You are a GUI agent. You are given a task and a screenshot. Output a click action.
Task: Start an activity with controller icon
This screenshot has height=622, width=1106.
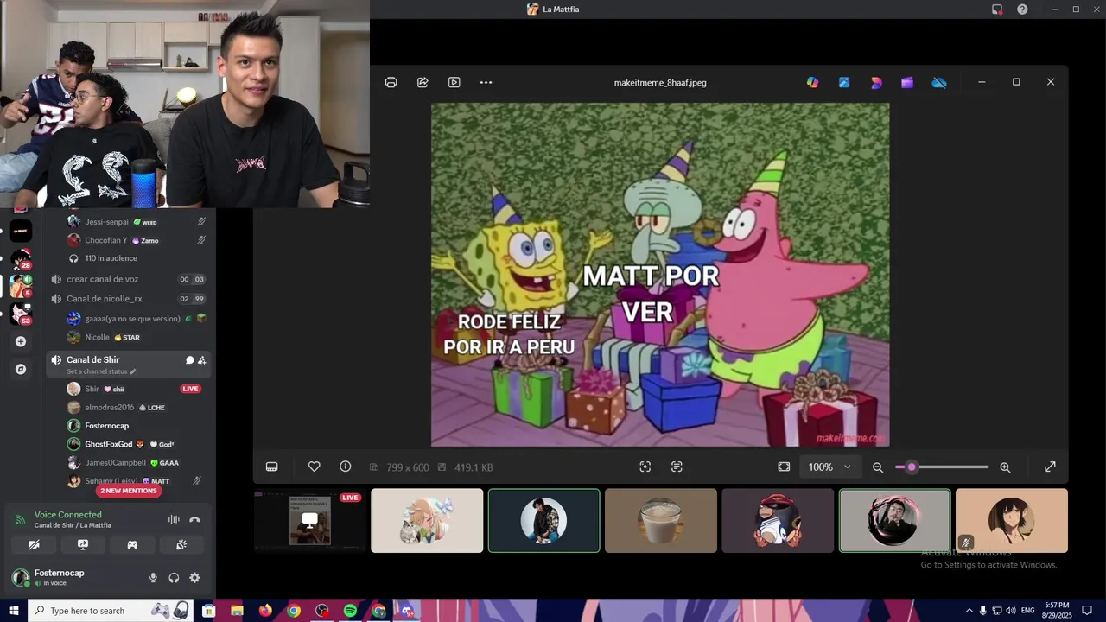pyautogui.click(x=132, y=545)
